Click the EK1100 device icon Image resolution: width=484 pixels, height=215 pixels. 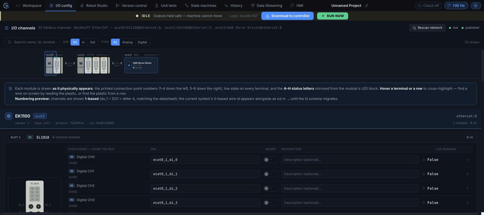point(9,116)
